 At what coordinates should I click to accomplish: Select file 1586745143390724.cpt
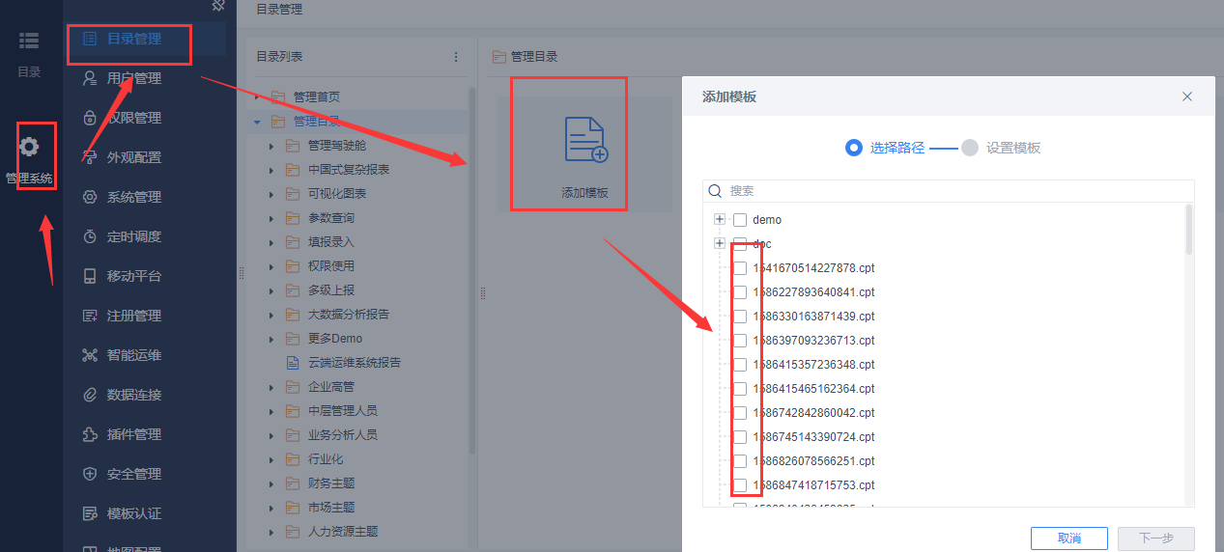(813, 437)
